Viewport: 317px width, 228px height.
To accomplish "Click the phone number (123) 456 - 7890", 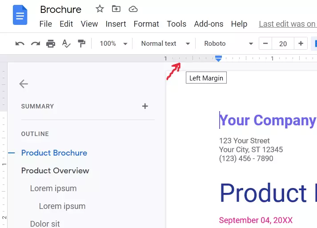I will [x=246, y=159].
